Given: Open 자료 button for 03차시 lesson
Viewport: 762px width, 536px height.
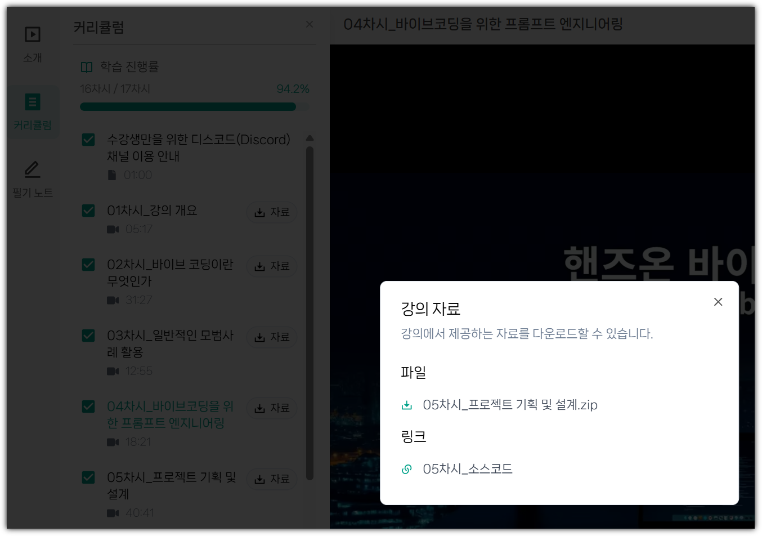Looking at the screenshot, I should [x=272, y=337].
